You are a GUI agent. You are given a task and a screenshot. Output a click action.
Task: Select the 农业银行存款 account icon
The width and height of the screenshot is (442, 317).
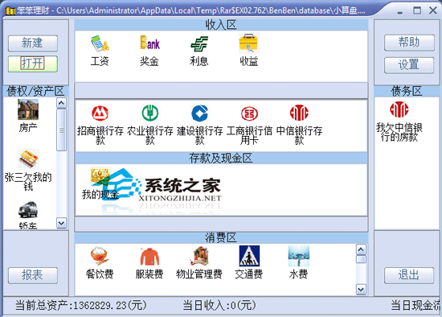150,113
